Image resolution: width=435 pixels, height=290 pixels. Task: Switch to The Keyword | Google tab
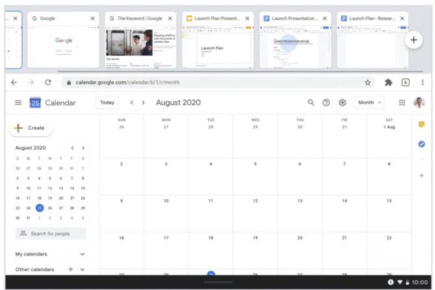[141, 40]
